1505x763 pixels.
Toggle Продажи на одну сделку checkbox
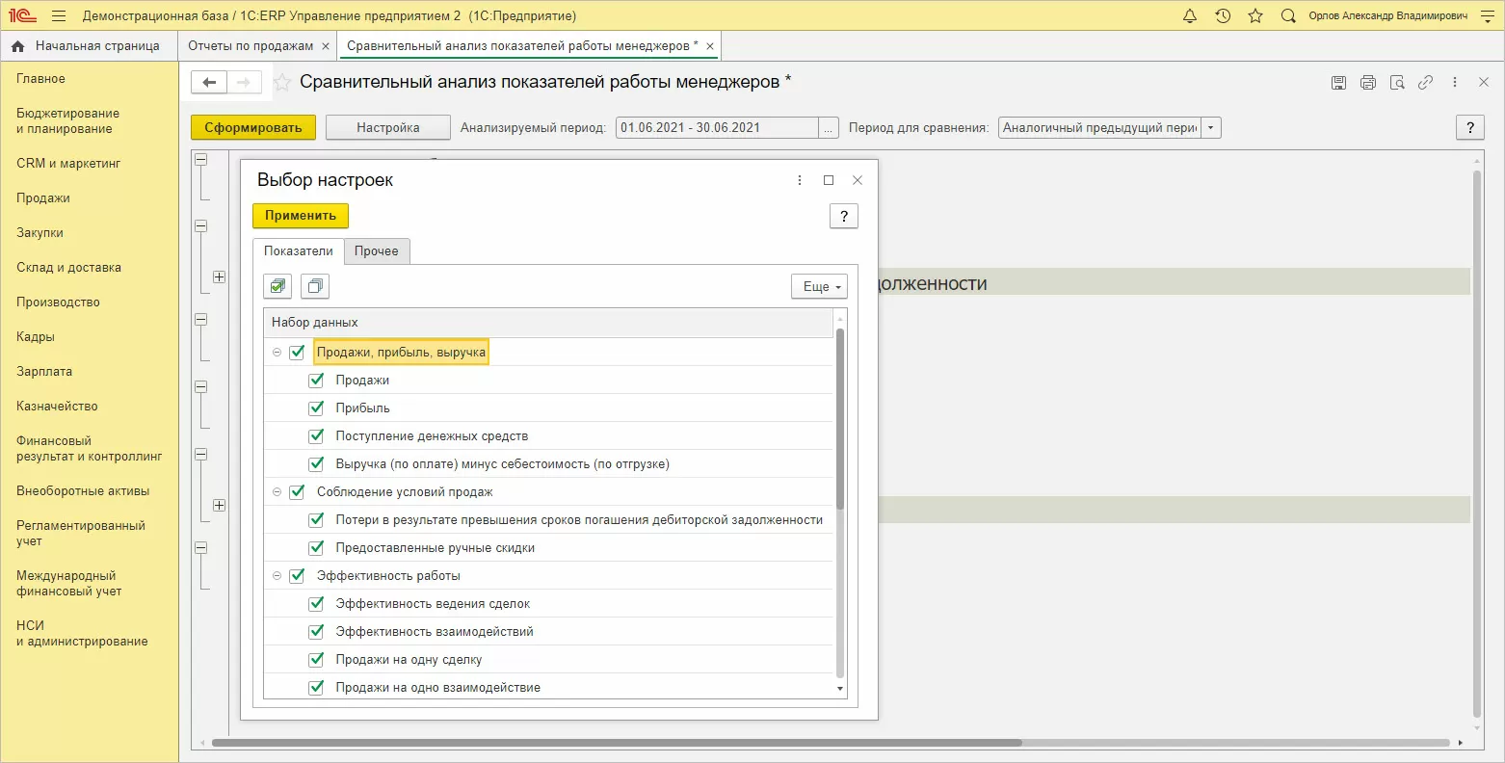coord(316,660)
